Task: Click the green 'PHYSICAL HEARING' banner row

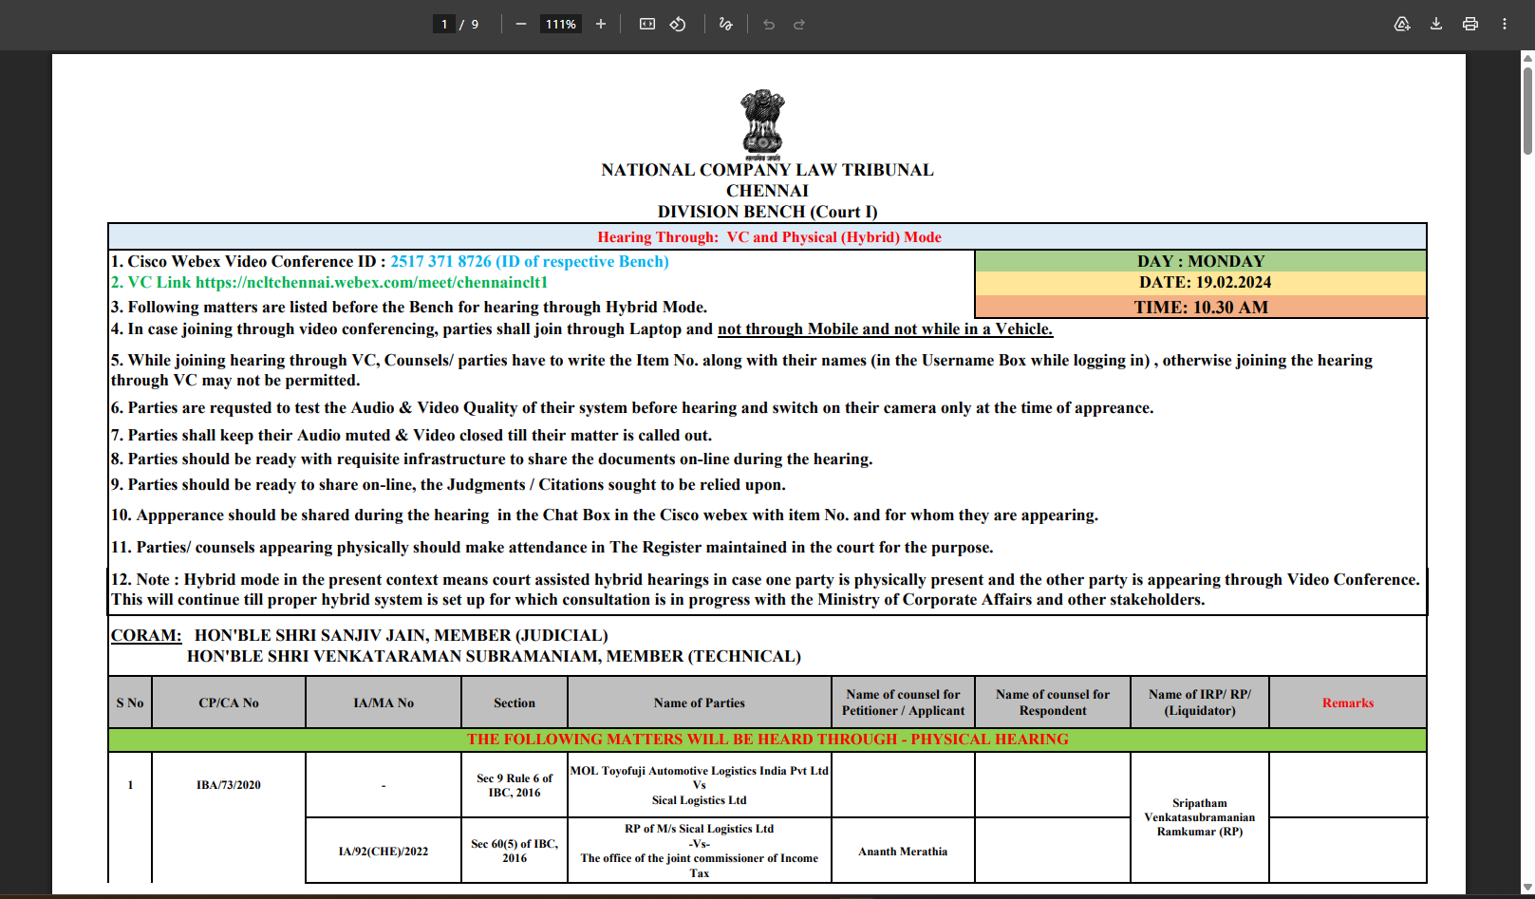Action: tap(767, 740)
